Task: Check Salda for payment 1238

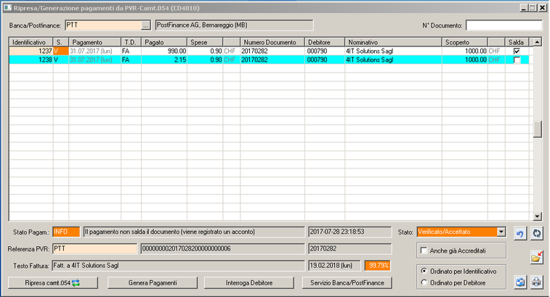Action: coord(517,60)
